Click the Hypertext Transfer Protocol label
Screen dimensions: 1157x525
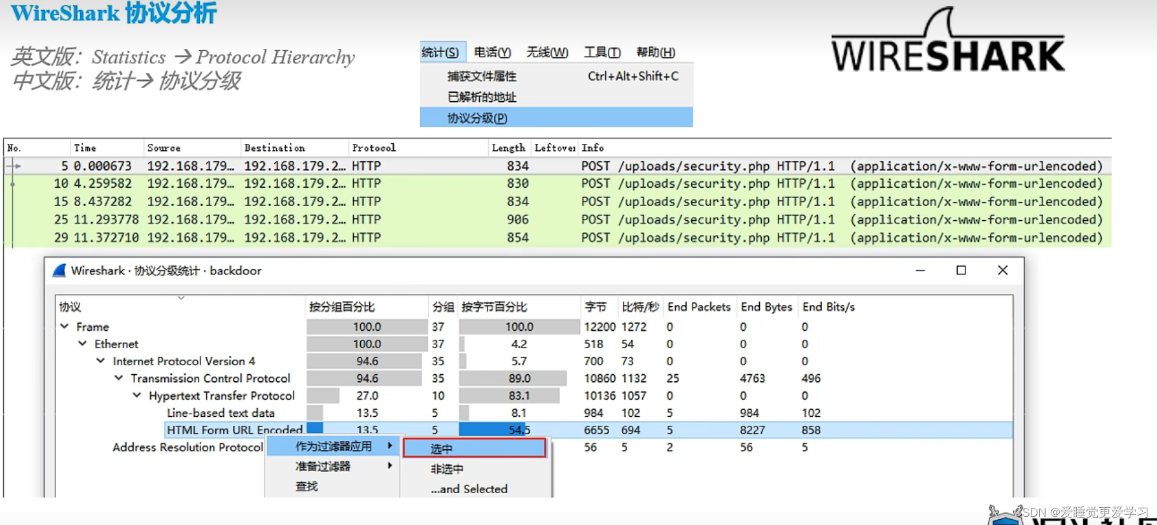[221, 396]
